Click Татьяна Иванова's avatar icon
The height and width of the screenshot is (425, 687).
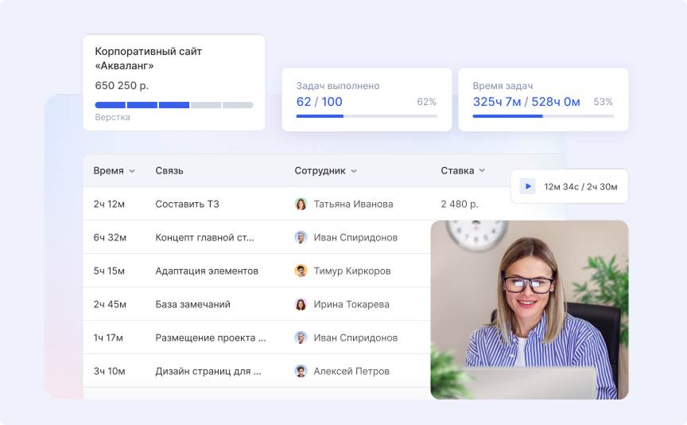(301, 204)
